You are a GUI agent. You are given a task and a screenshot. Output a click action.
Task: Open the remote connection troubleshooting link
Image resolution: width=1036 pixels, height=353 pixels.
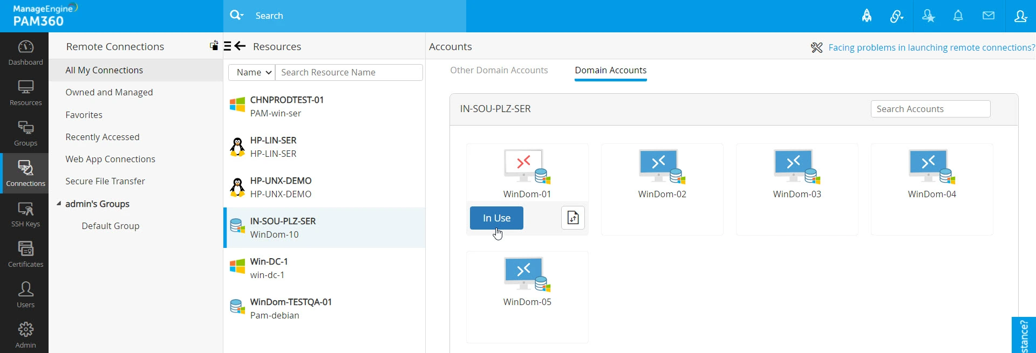pos(931,47)
